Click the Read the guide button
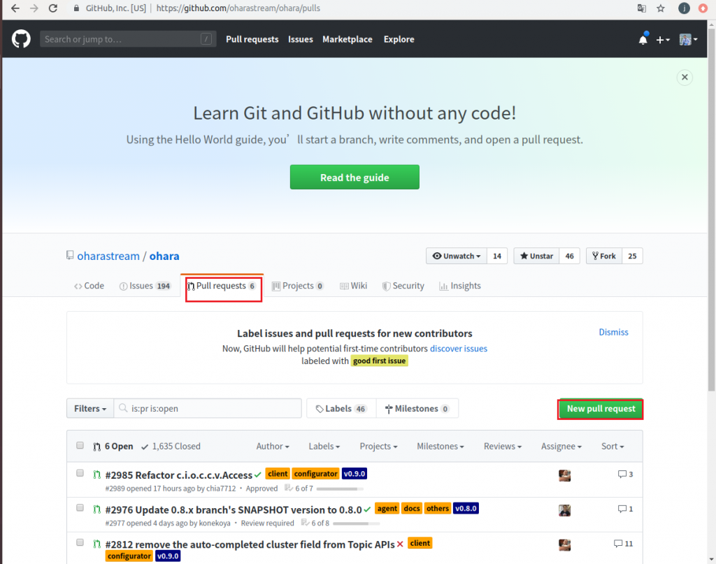The image size is (716, 564). click(355, 177)
